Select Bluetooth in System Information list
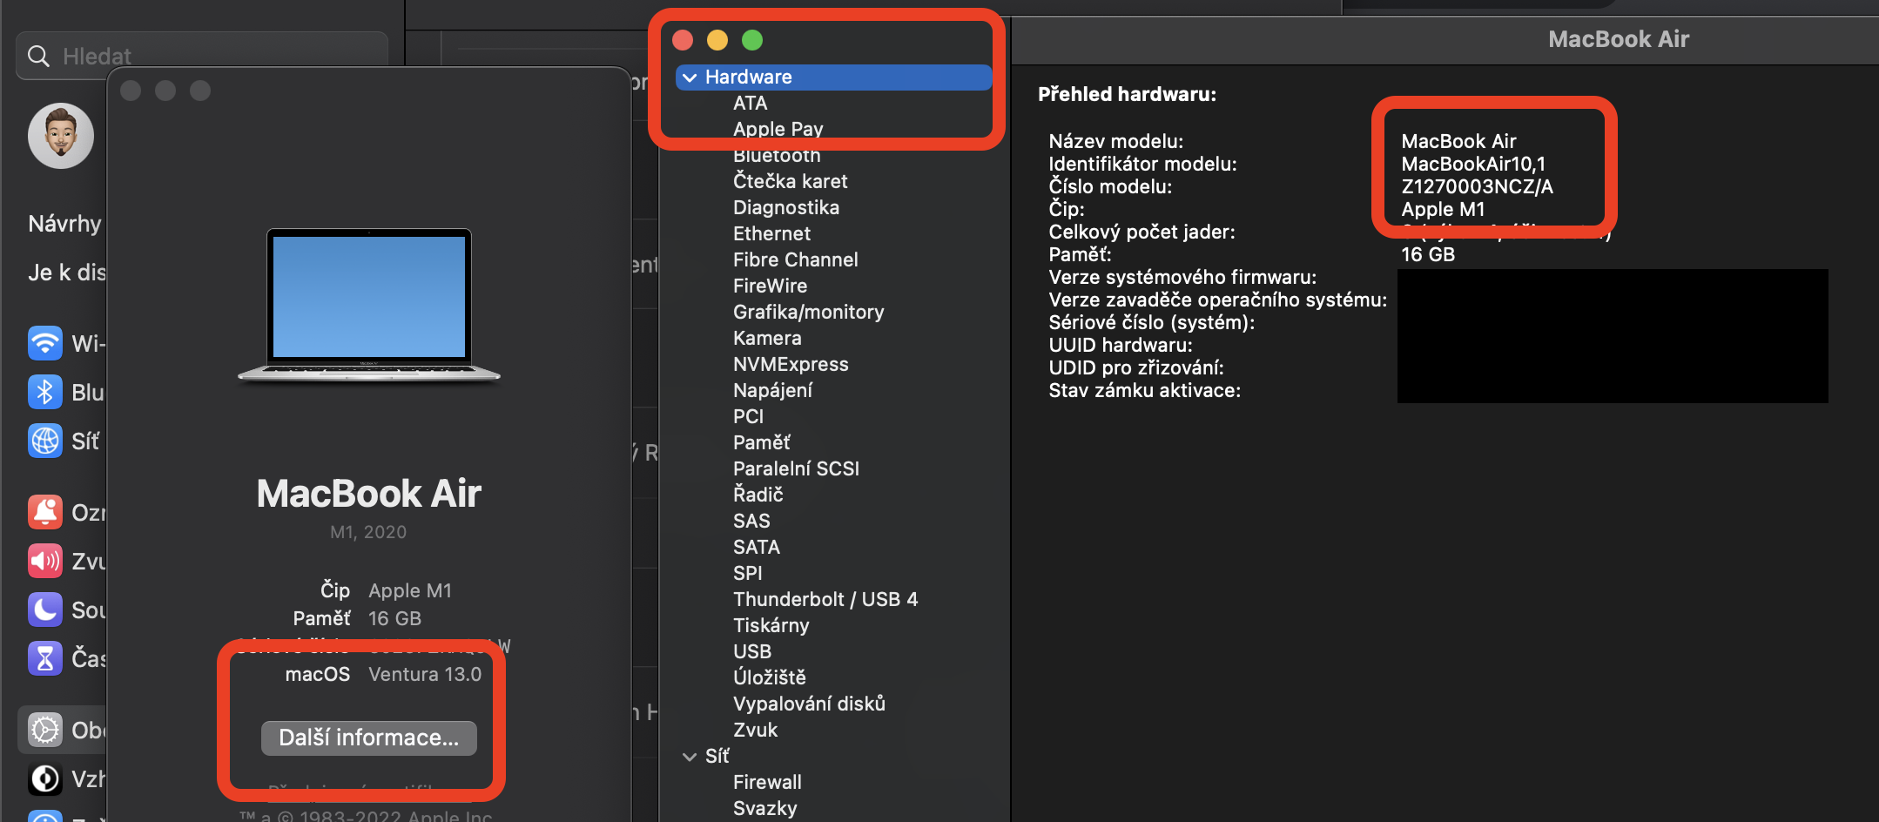The height and width of the screenshot is (822, 1879). [777, 155]
